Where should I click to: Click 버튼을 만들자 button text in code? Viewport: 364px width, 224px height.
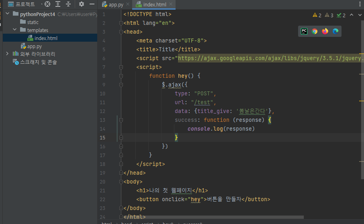224,199
